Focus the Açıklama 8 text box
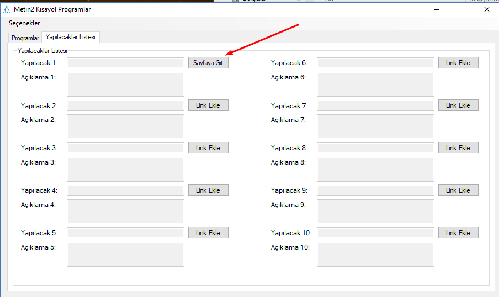The width and height of the screenshot is (499, 297). pyautogui.click(x=375, y=169)
